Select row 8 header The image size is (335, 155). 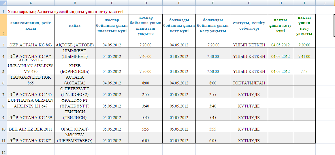(x=3, y=103)
